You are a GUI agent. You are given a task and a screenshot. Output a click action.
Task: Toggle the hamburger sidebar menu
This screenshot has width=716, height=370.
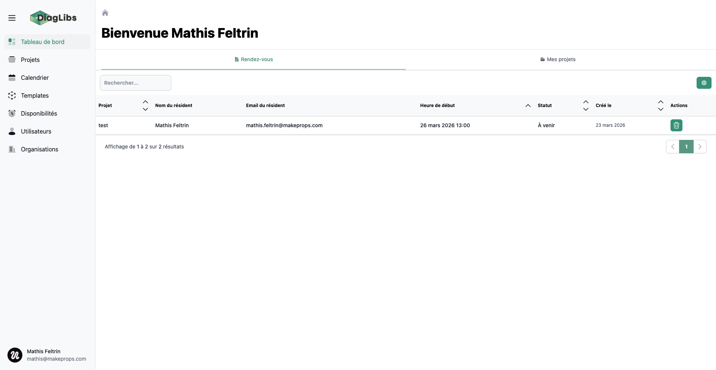tap(12, 18)
